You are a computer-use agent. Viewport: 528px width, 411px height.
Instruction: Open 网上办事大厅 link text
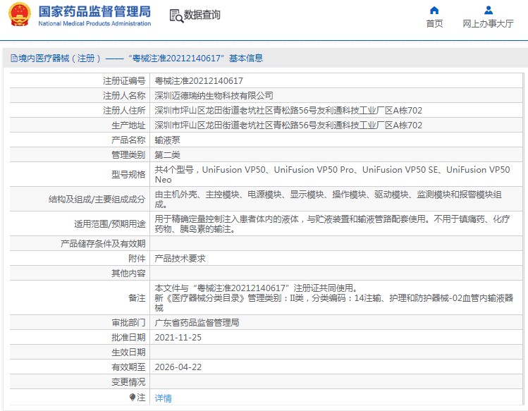pos(488,23)
